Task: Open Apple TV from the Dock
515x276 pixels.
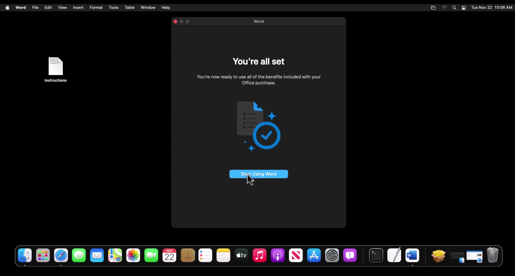Action: click(x=241, y=255)
